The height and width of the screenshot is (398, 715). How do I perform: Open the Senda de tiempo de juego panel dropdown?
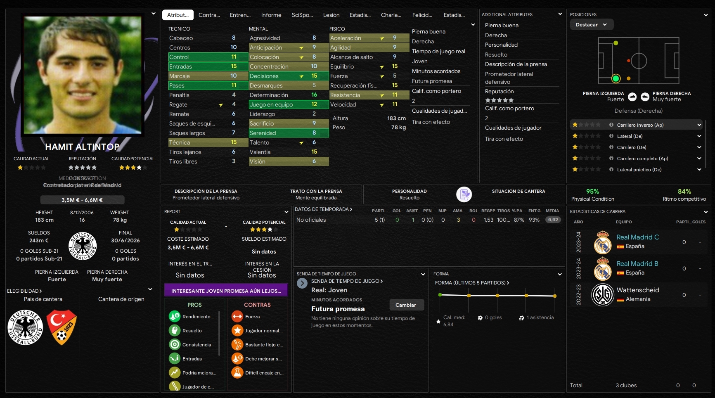(423, 274)
